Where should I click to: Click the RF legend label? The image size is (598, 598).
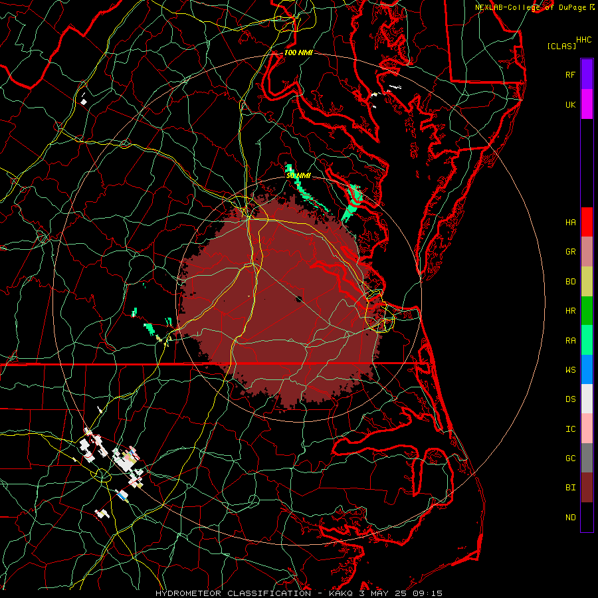(570, 74)
